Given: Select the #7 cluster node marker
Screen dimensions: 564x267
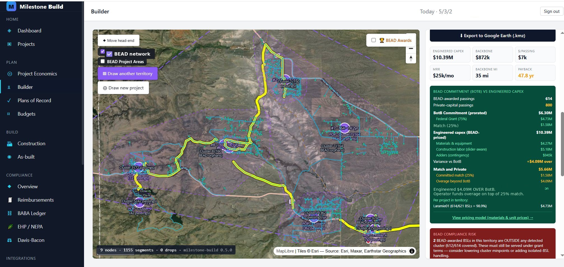Looking at the screenshot, I should point(344,128).
